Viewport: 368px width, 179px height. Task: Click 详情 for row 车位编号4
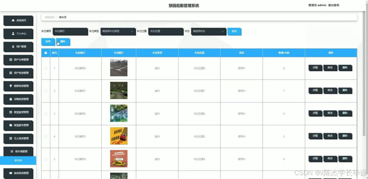point(315,159)
